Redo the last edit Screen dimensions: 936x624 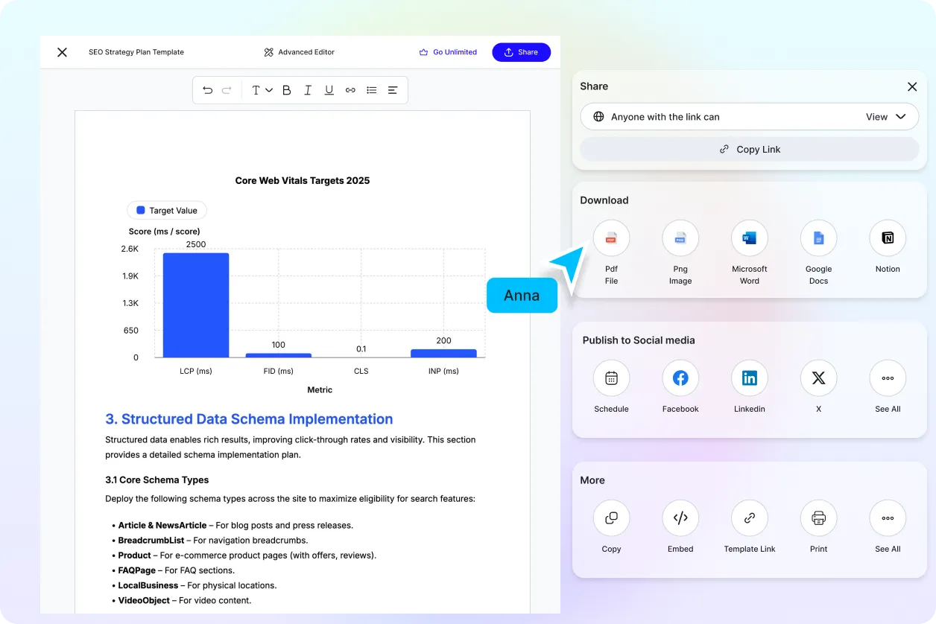click(x=227, y=90)
